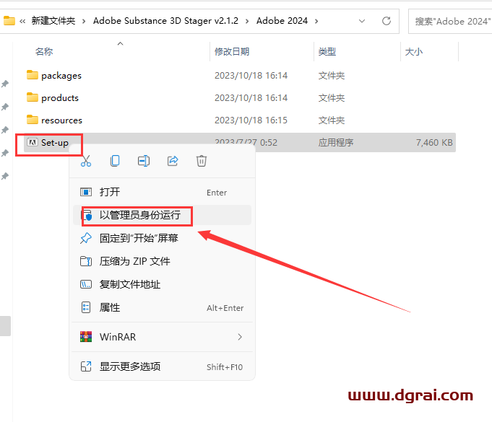The height and width of the screenshot is (422, 492).
Task: Click the properties icon beside 属性
Action: (x=86, y=307)
